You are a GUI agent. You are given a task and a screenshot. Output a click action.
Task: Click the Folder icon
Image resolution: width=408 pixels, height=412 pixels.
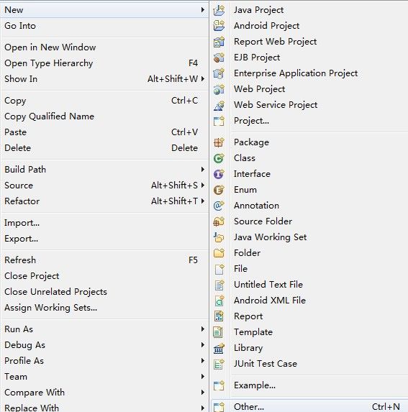tap(219, 253)
